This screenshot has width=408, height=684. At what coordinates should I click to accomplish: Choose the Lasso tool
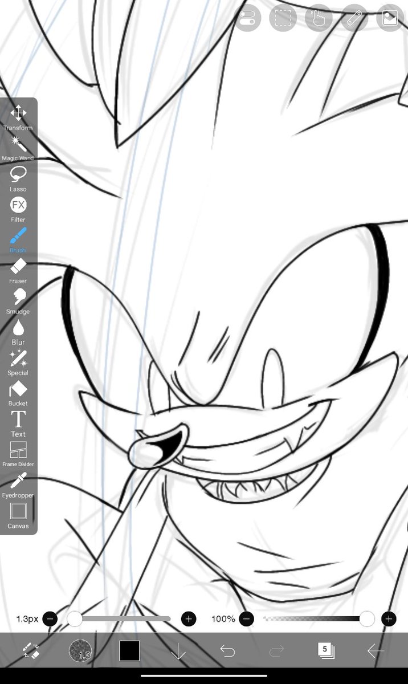[18, 178]
